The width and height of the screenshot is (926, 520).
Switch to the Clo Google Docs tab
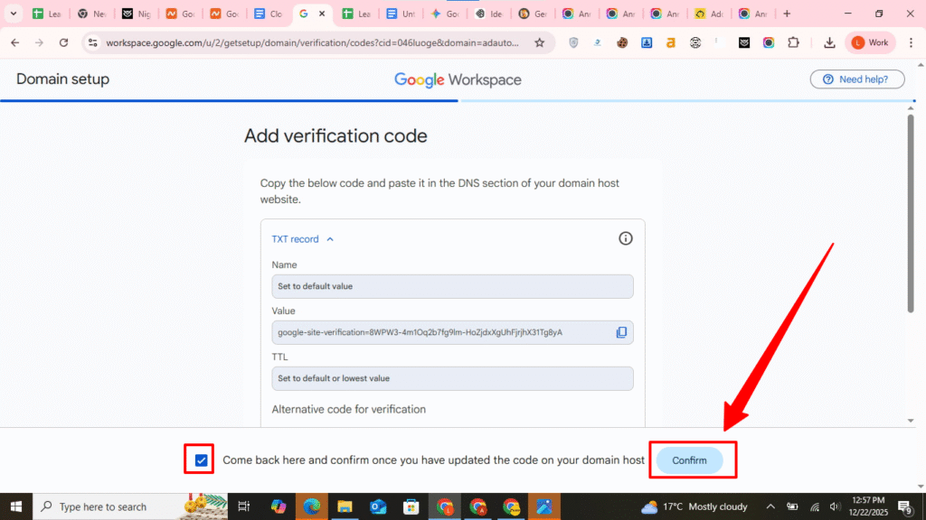[x=269, y=14]
